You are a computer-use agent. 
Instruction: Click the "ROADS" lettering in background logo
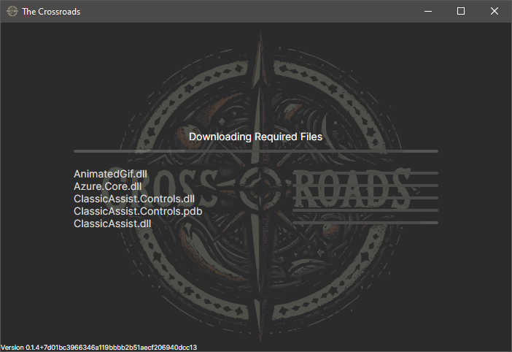tap(350, 188)
